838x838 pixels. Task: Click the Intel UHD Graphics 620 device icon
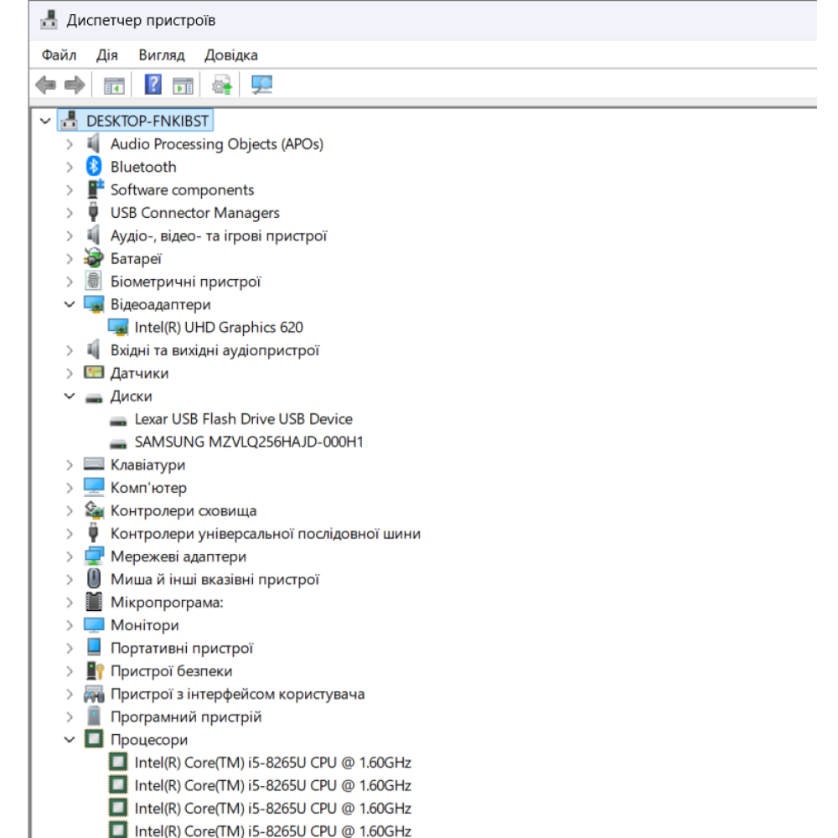click(118, 327)
